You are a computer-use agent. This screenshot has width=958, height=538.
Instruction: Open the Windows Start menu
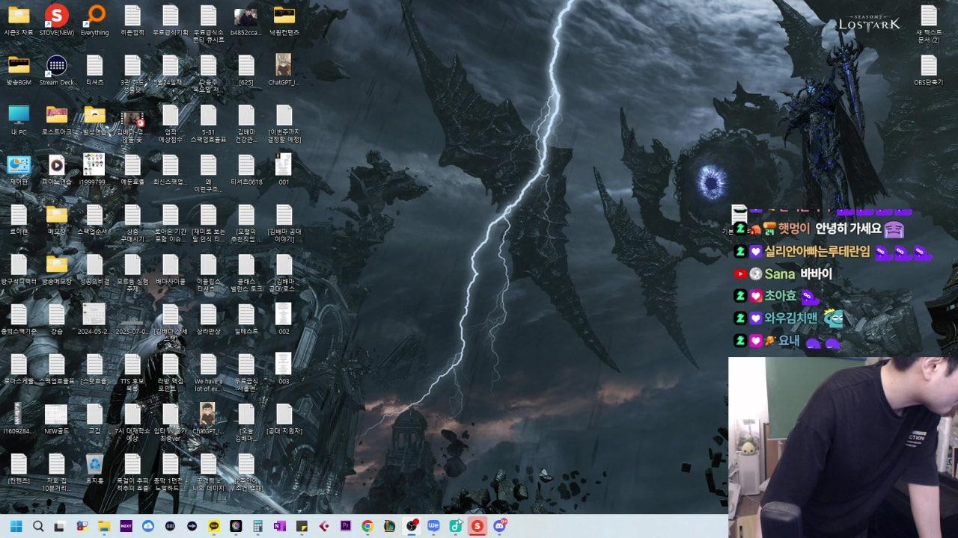pos(16,526)
